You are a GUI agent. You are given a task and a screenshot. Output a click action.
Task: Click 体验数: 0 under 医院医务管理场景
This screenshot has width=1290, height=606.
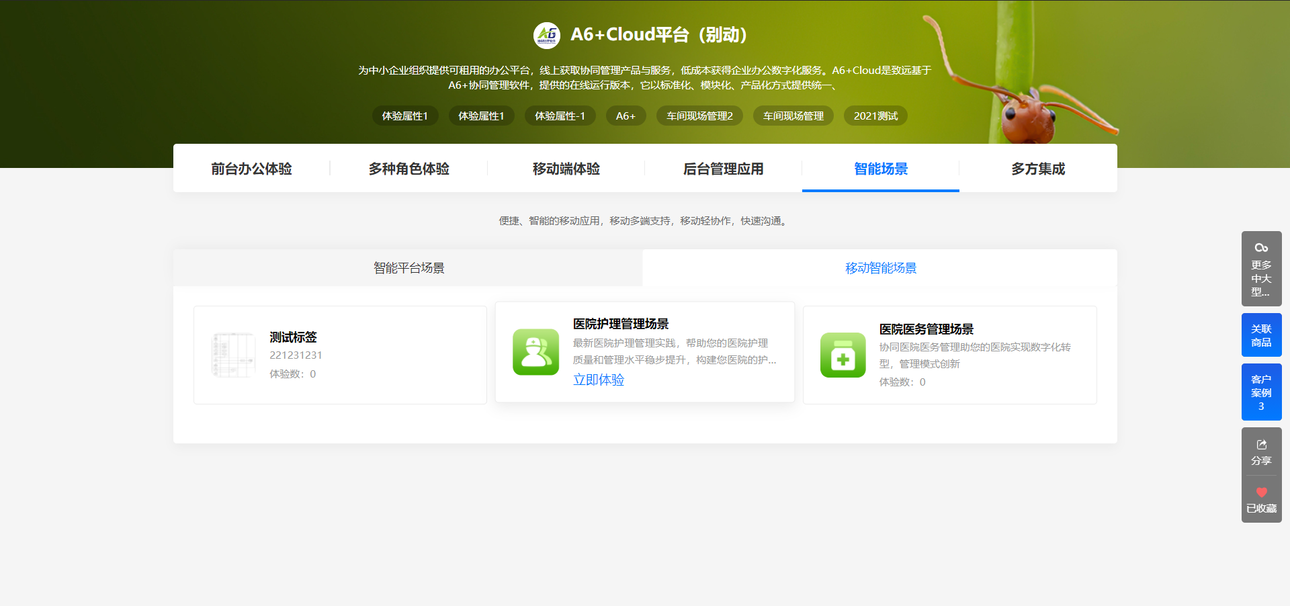902,382
